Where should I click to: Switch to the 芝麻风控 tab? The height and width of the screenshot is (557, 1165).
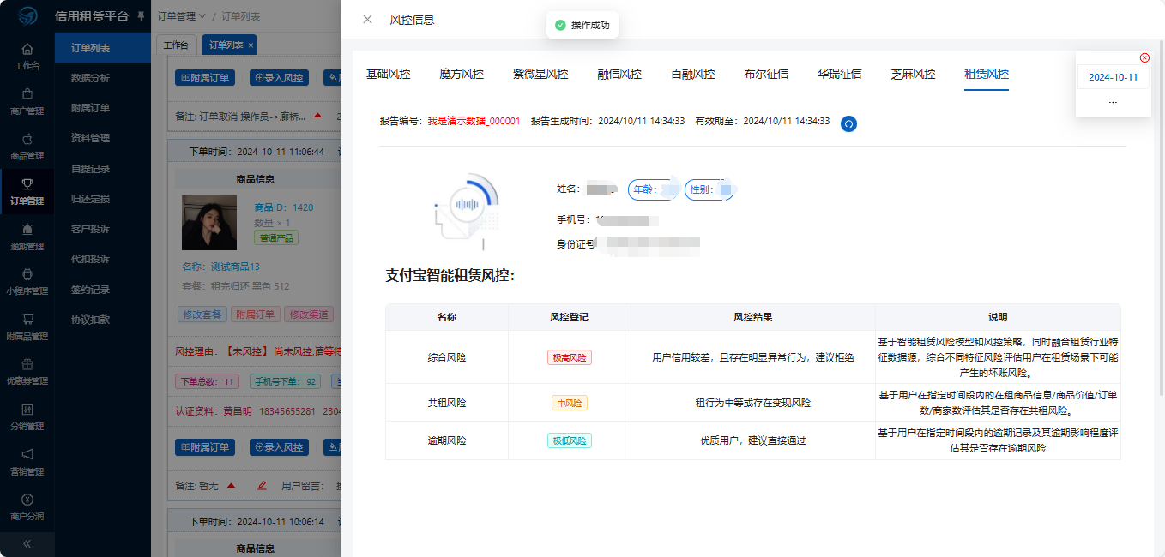(x=913, y=75)
